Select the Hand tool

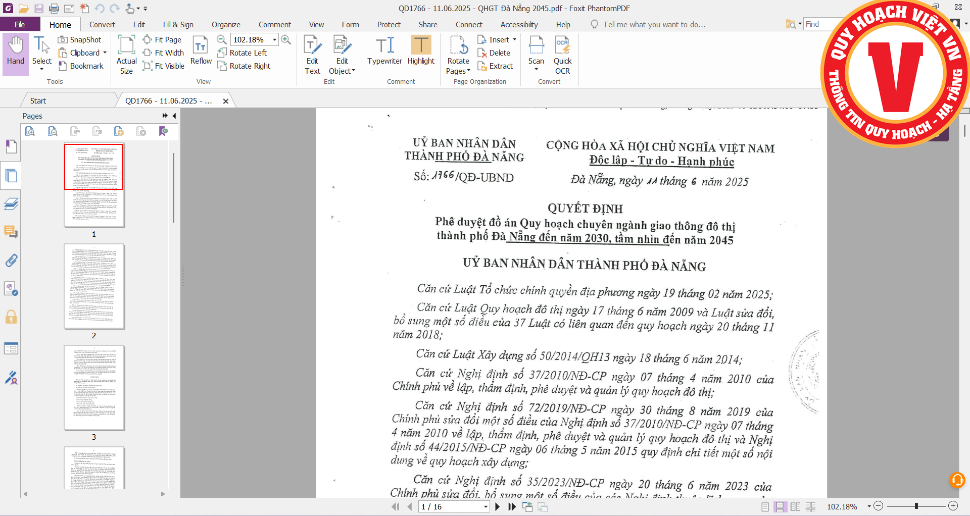[15, 50]
